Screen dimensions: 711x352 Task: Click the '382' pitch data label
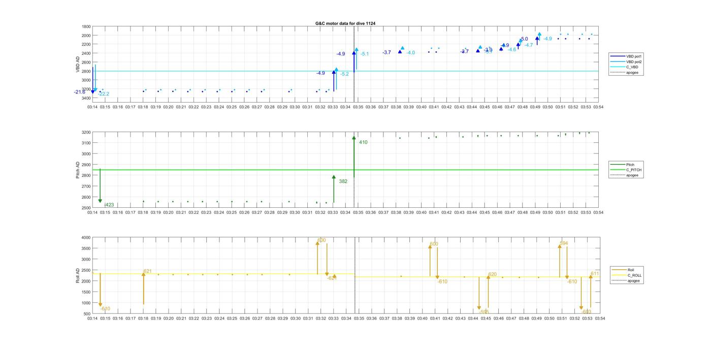[343, 181]
